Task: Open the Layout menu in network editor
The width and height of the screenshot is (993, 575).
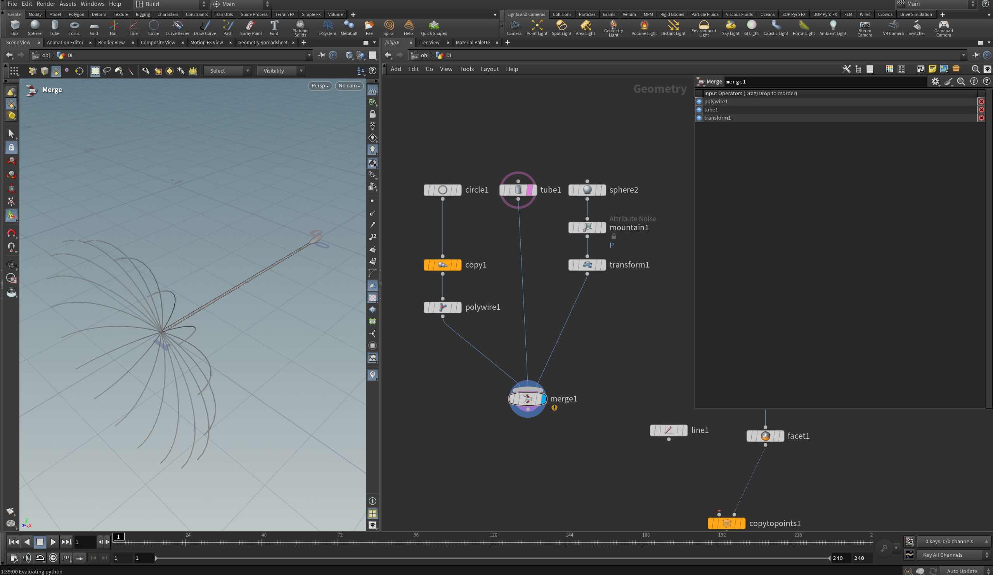Action: 489,69
